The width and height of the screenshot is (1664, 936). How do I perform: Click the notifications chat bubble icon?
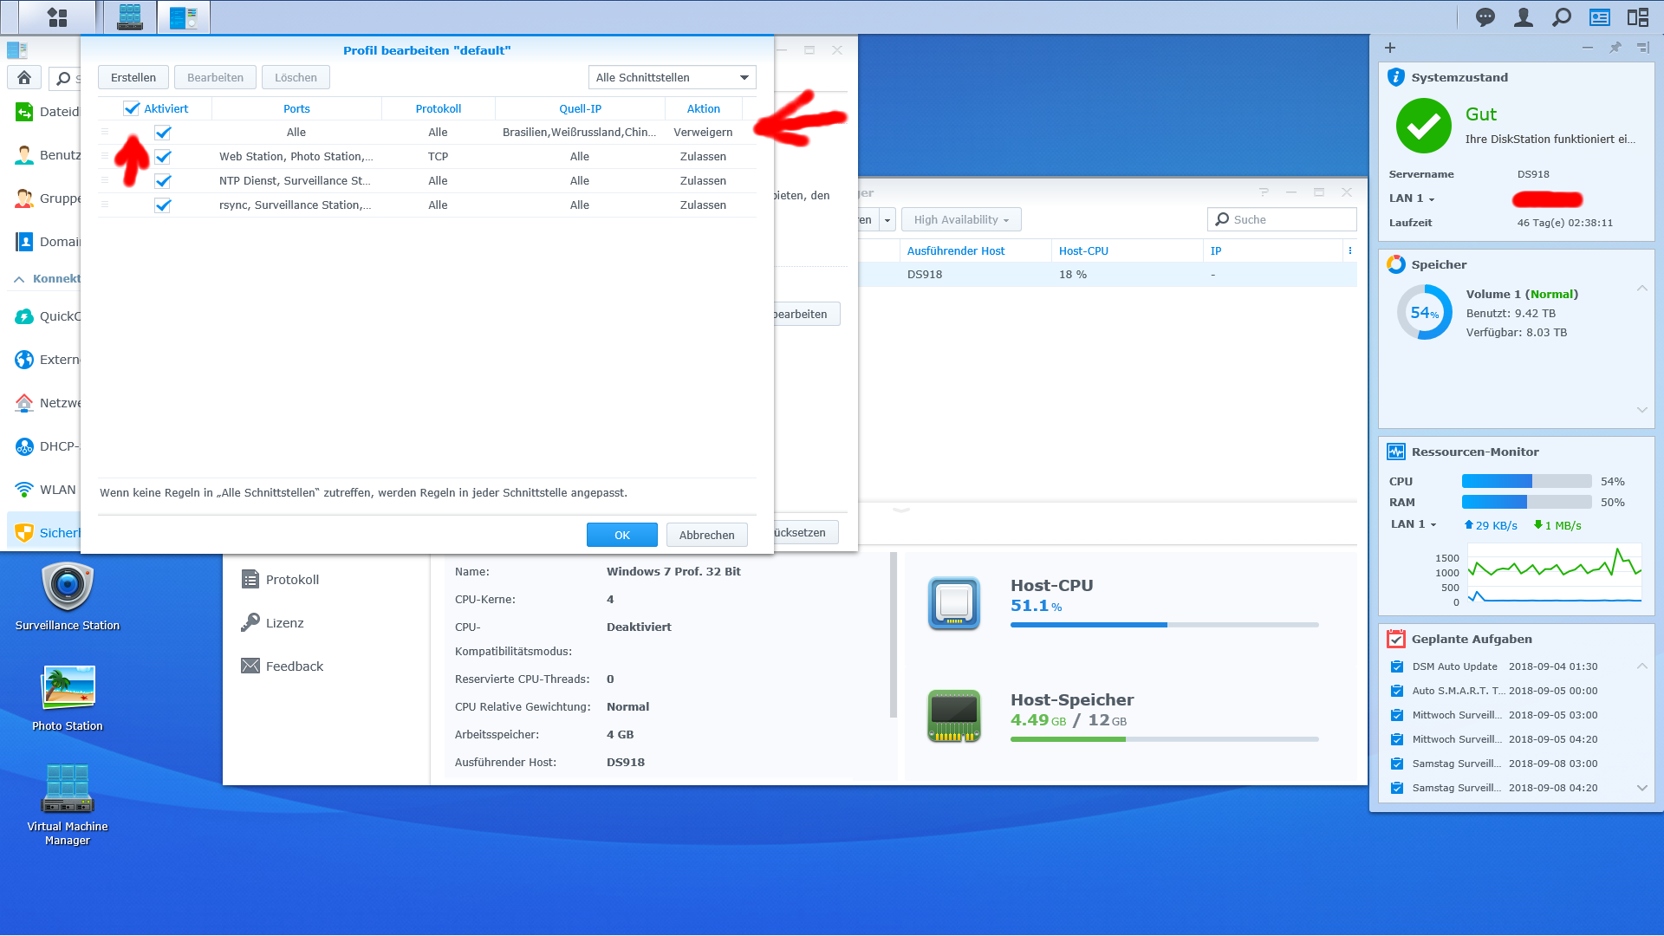(1485, 17)
